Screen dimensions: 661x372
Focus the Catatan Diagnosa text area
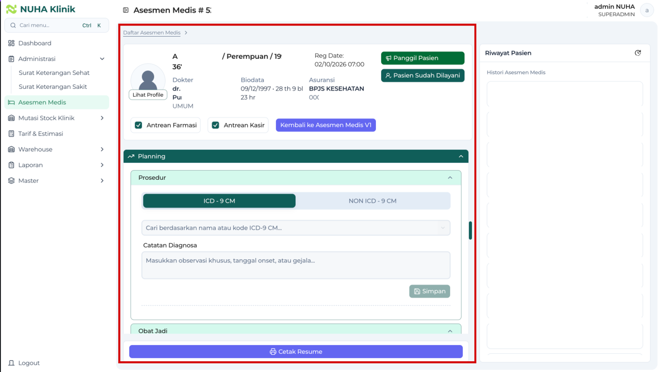click(296, 265)
